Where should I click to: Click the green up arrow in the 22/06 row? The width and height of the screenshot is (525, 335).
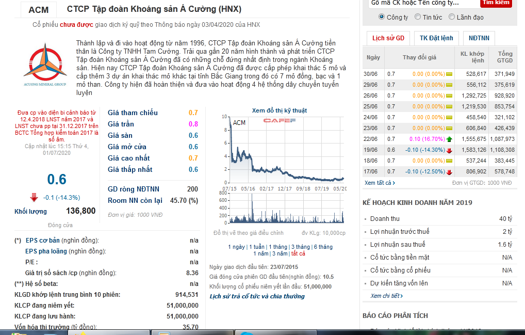[449, 139]
